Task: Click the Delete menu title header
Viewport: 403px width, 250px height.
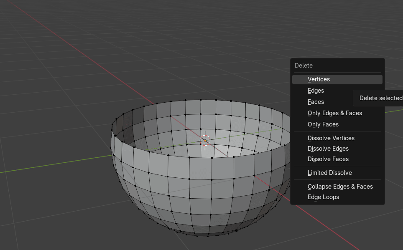Action: click(304, 66)
